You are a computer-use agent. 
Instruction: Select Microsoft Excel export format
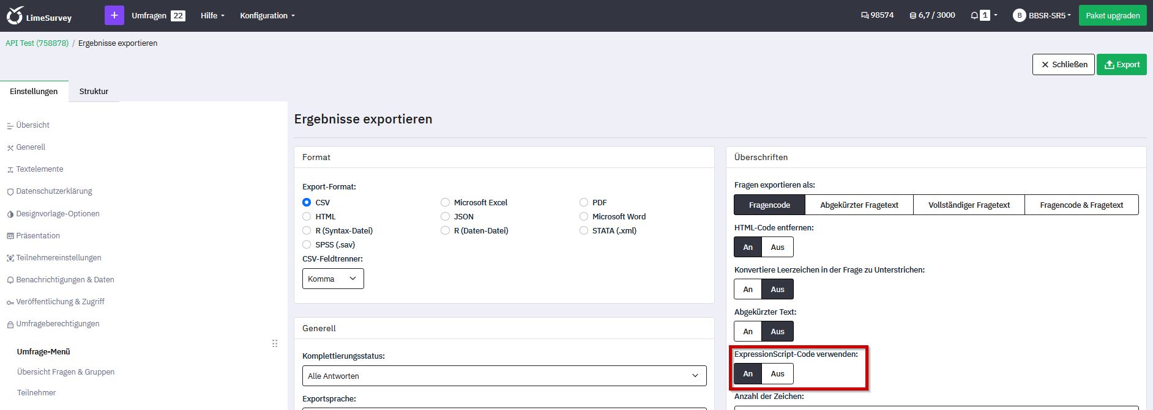pyautogui.click(x=446, y=203)
